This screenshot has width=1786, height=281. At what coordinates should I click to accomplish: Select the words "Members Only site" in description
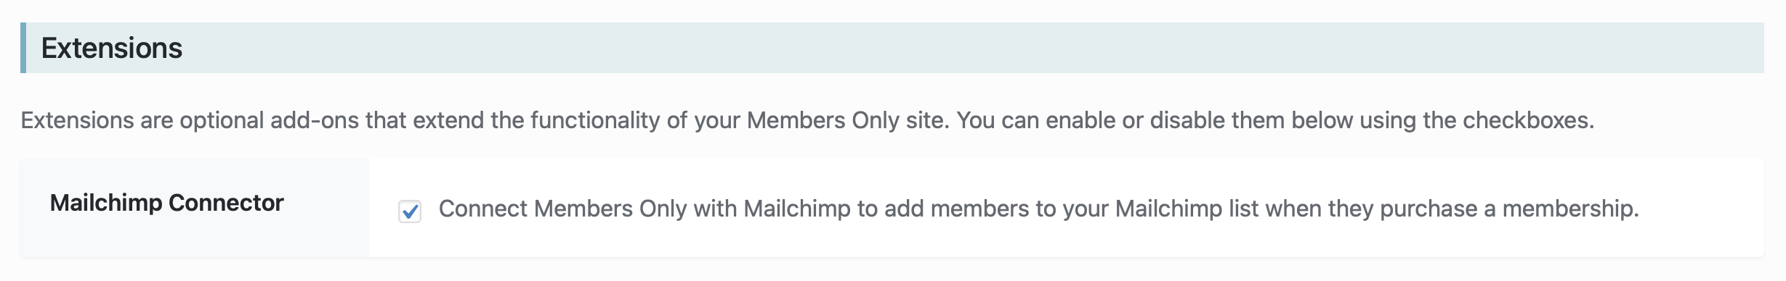point(846,120)
